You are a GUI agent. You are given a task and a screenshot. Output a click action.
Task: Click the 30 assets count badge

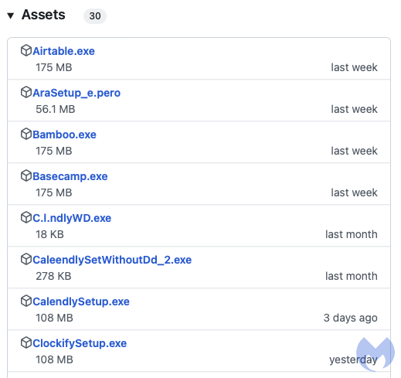click(95, 16)
